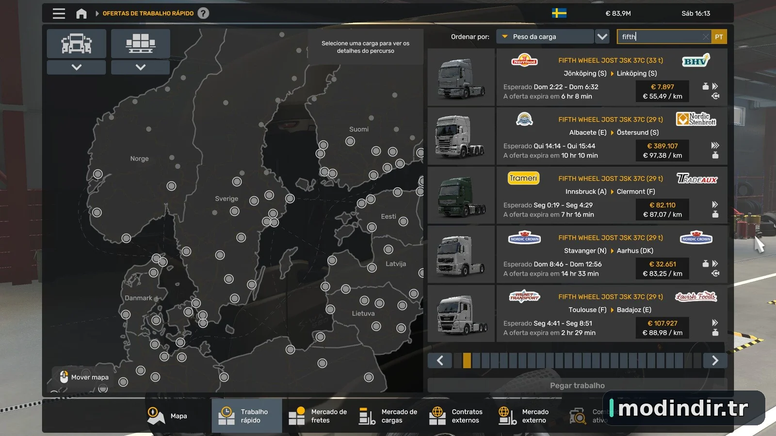
Task: Clear the search field with the X
Action: click(706, 37)
